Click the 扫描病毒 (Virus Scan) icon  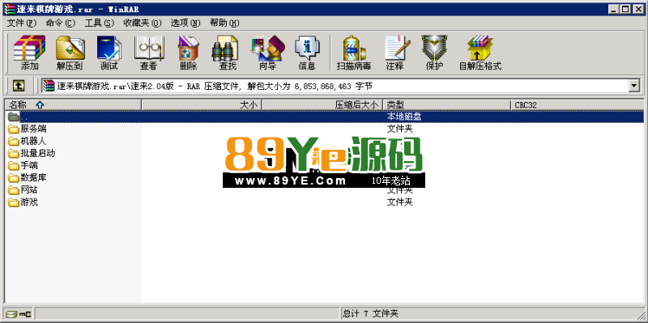coord(354,53)
